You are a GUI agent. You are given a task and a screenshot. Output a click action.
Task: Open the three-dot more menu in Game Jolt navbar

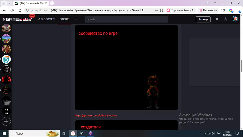point(76,19)
